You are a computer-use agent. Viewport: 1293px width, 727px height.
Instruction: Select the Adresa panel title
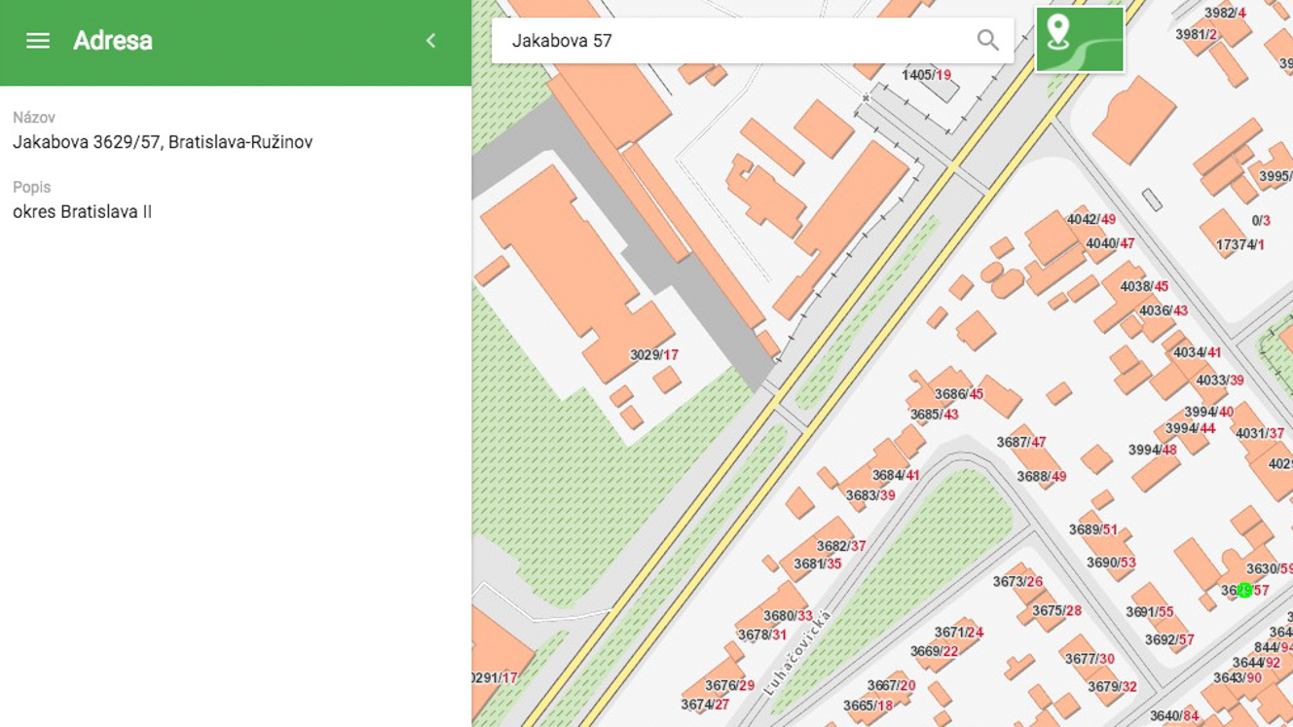click(113, 41)
